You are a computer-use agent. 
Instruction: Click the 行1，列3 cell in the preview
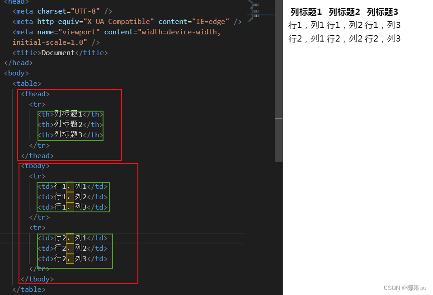[382, 25]
